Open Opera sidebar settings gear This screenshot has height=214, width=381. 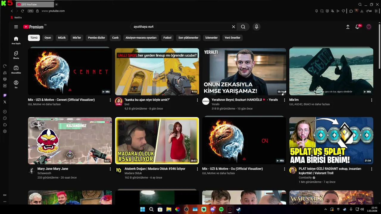(x=5, y=131)
